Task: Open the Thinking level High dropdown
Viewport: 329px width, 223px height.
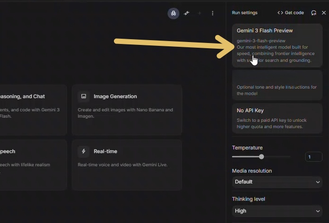Action: point(277,211)
